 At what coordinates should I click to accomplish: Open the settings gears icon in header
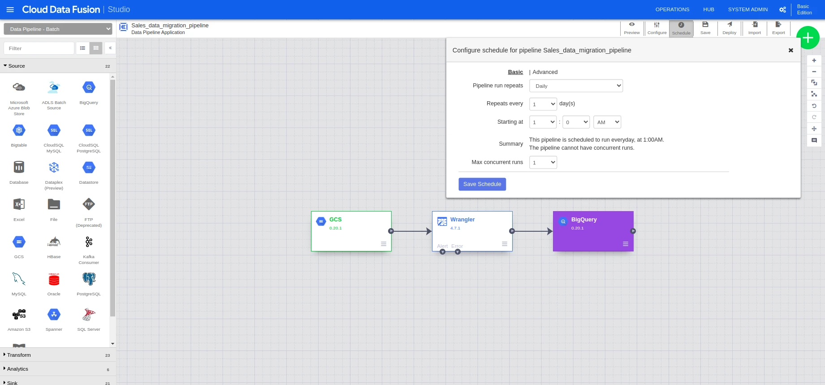pyautogui.click(x=782, y=9)
